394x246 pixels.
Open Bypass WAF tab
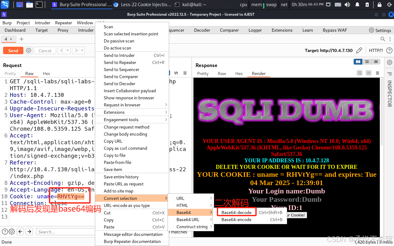pyautogui.click(x=335, y=30)
